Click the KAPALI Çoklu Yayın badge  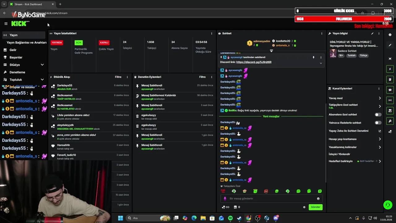click(x=104, y=43)
